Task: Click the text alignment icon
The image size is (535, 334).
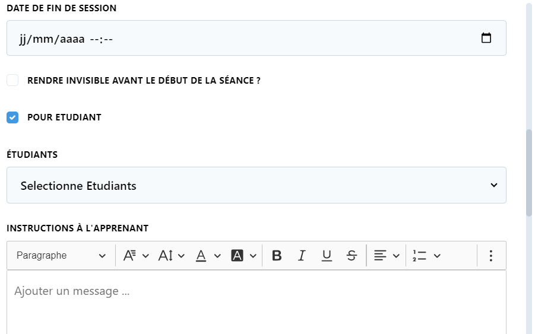Action: (x=380, y=255)
